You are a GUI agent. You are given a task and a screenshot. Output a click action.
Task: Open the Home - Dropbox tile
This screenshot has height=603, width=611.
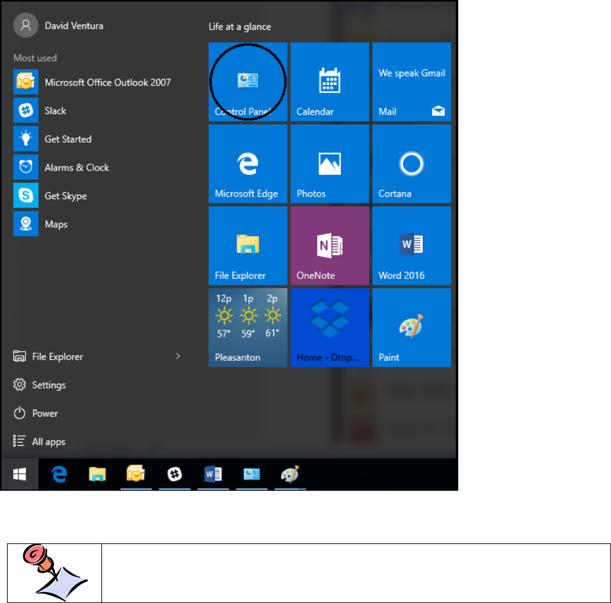(330, 327)
